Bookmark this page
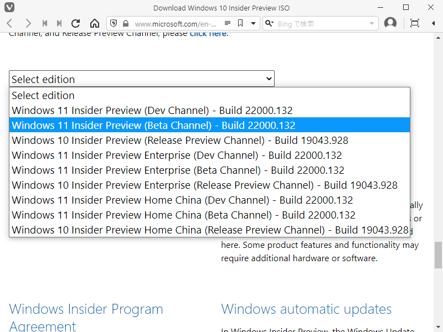 [240, 23]
